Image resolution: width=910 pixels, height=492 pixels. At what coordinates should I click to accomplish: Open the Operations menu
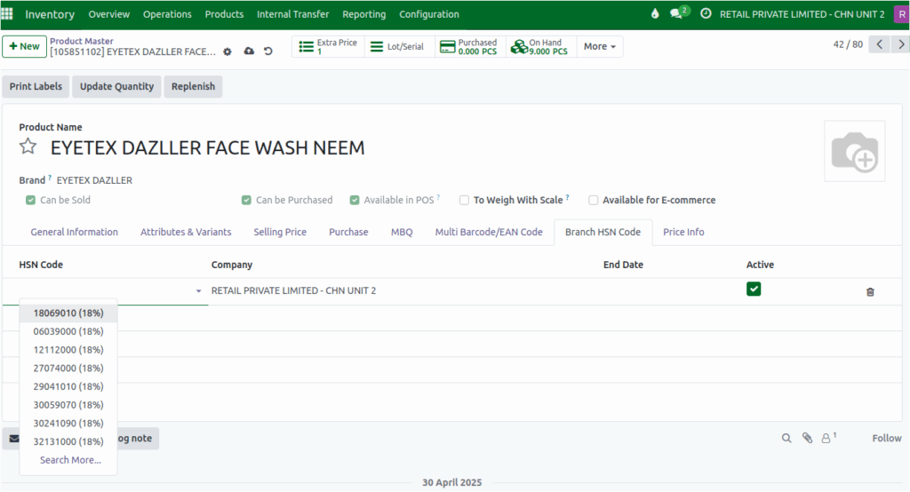(x=167, y=14)
